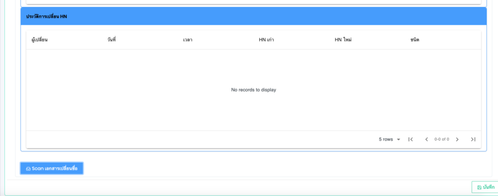Click the 0-0 of 0 page count text

(442, 139)
